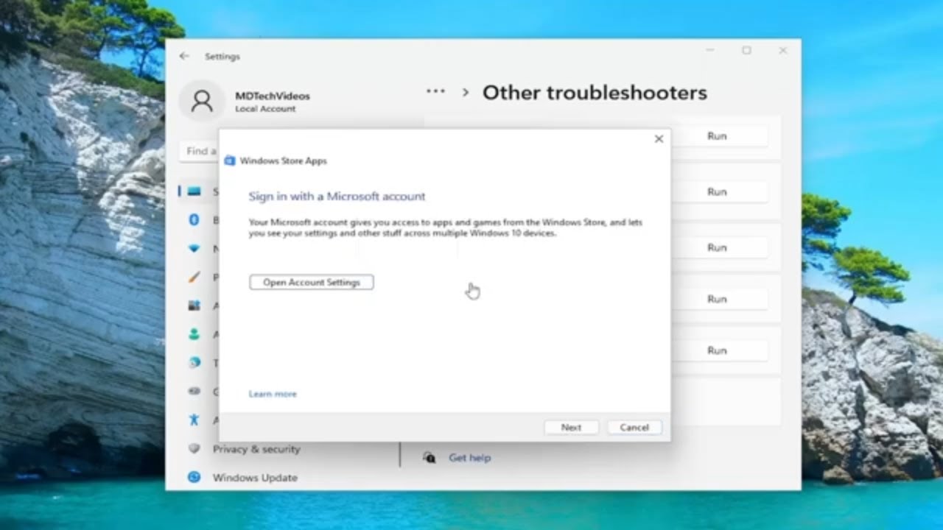Click the Get help icon in Settings

point(429,457)
